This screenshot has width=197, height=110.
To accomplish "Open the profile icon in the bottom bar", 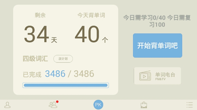I will 7,105.
